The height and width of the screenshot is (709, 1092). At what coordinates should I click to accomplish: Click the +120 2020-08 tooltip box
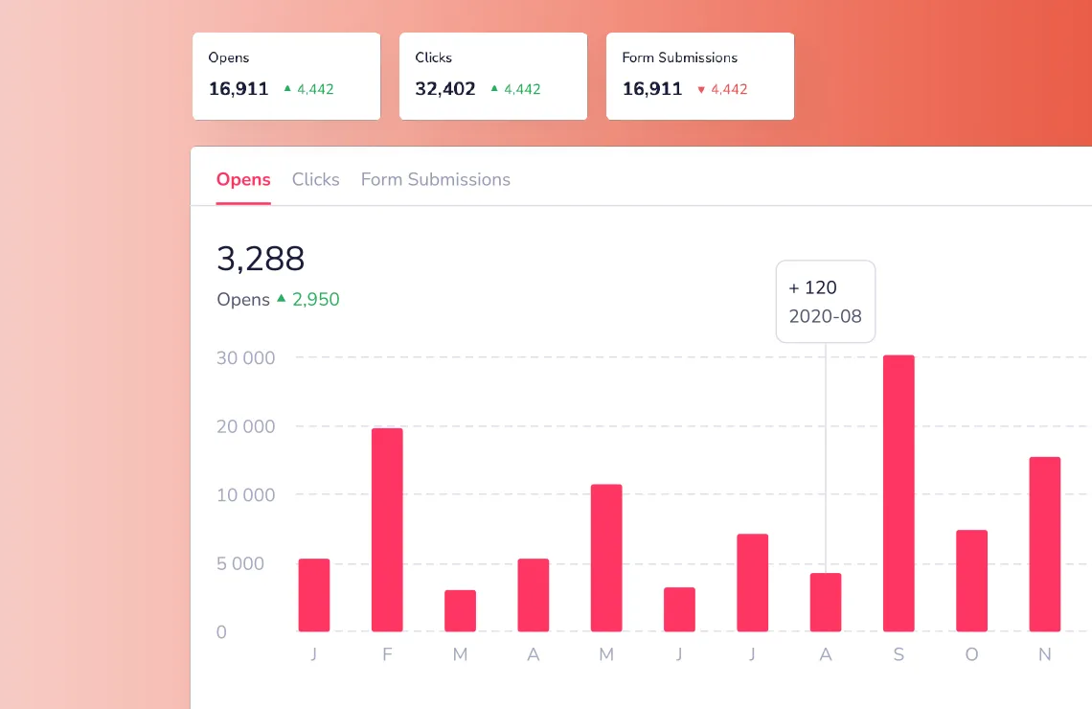(x=826, y=301)
